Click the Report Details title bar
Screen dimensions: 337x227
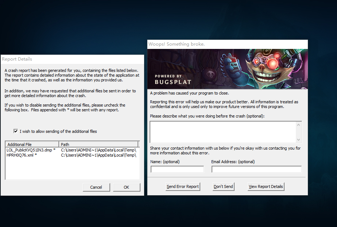point(73,59)
